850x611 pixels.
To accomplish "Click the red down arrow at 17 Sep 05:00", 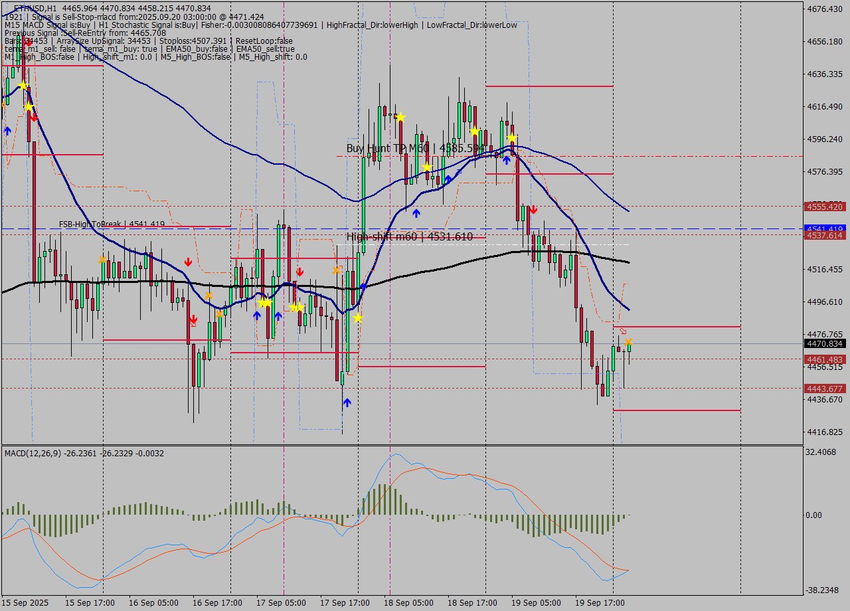I will (300, 271).
